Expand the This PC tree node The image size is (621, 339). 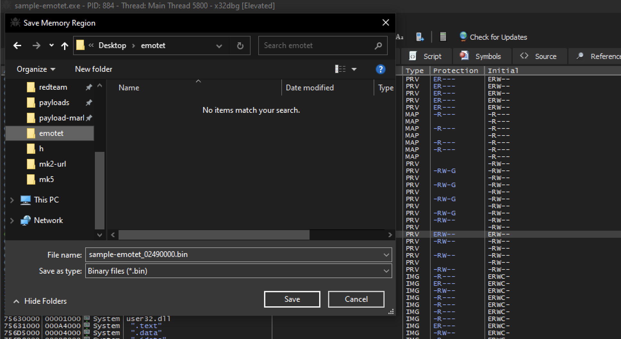[x=12, y=200]
